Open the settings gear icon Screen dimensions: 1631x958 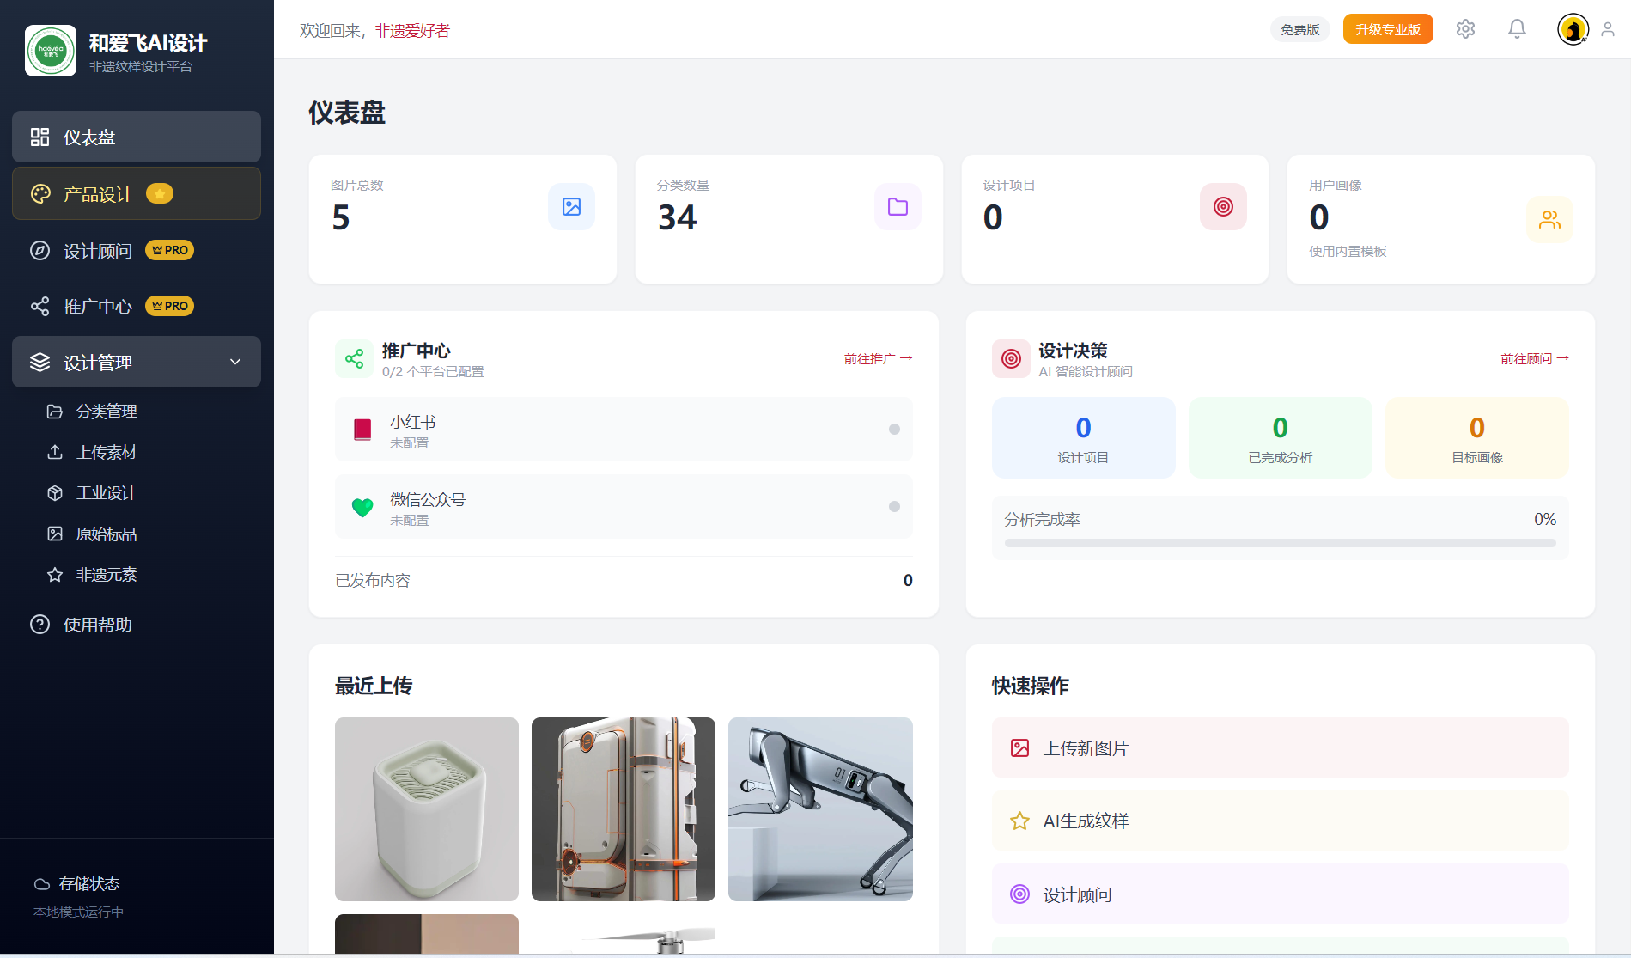coord(1465,29)
